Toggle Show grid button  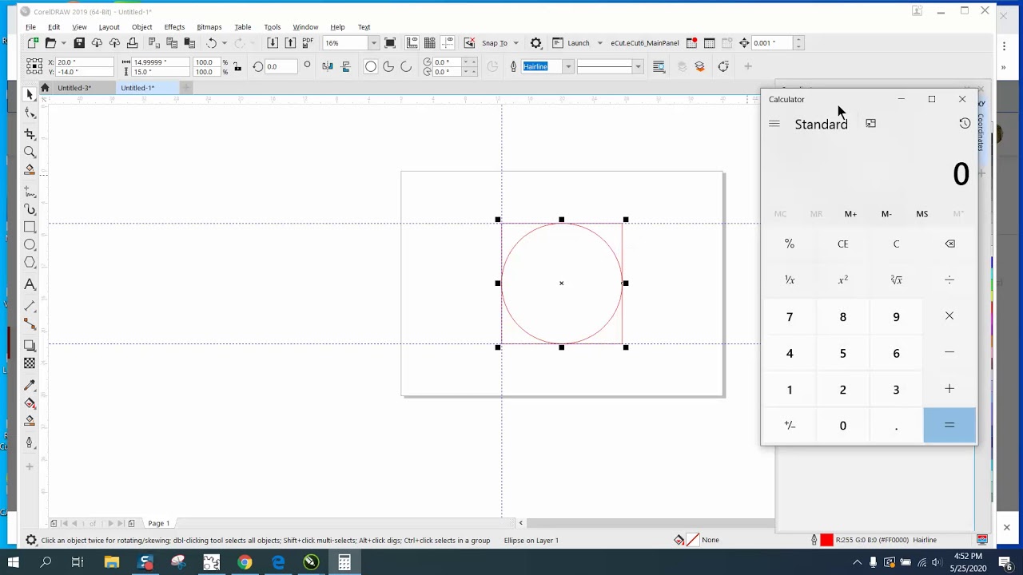429,43
